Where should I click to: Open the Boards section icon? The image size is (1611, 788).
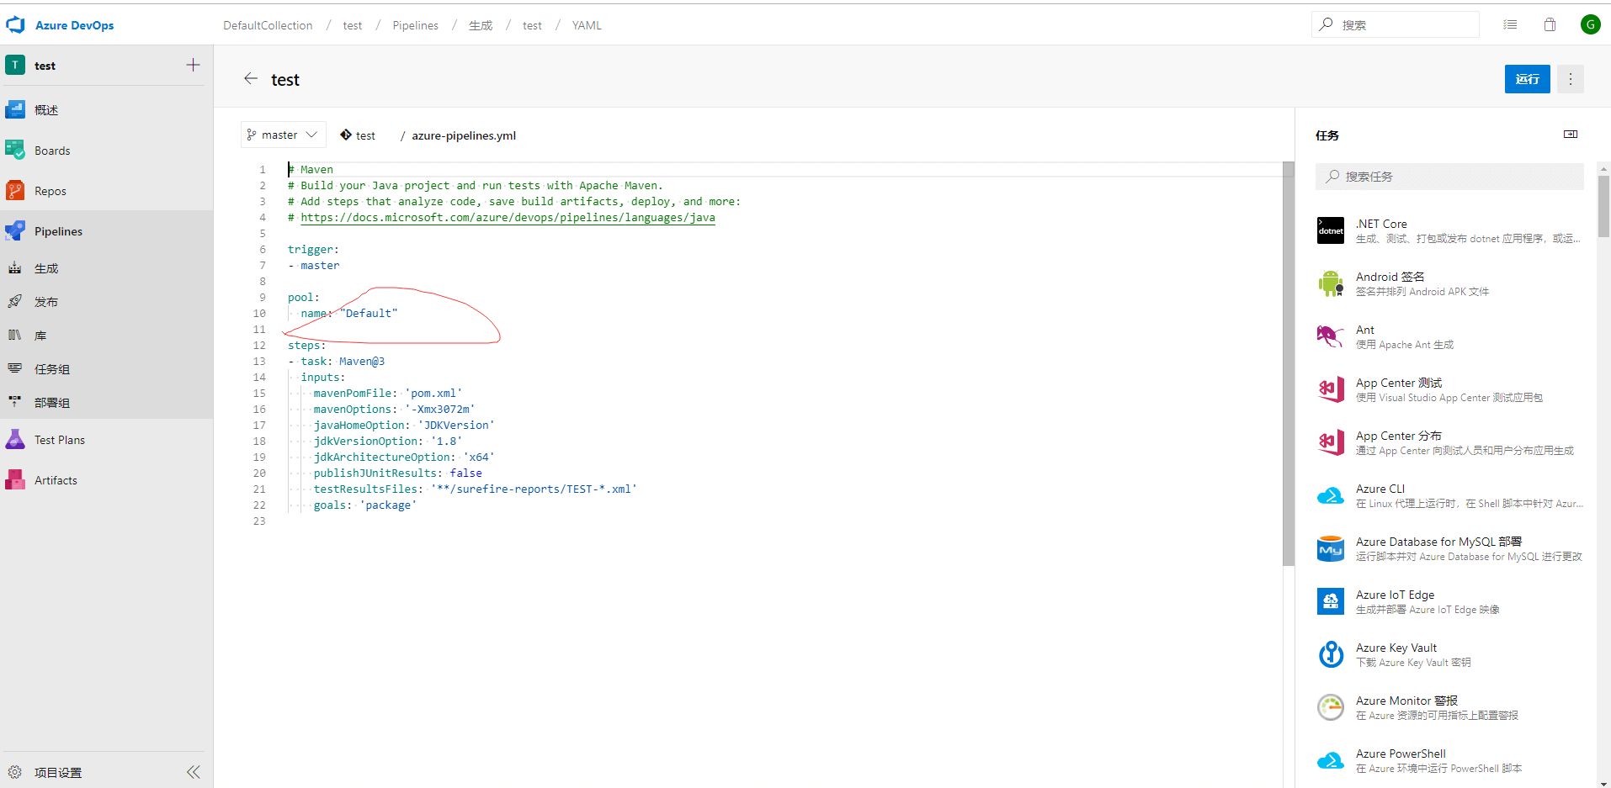[x=15, y=151]
